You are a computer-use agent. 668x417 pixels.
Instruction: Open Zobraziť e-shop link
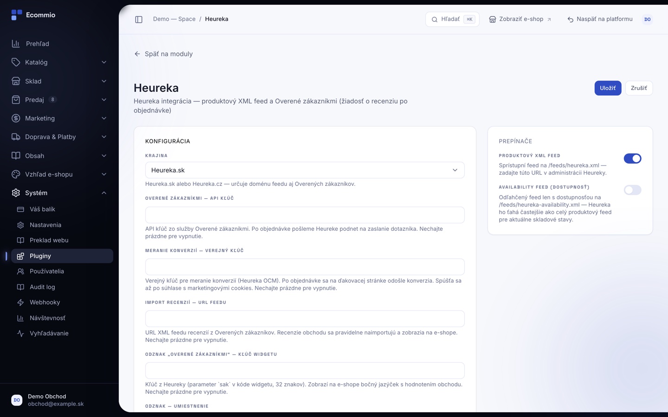coord(520,19)
